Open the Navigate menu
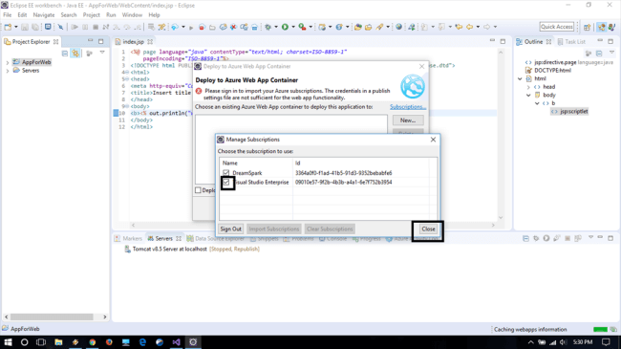The width and height of the screenshot is (621, 349). click(x=44, y=15)
